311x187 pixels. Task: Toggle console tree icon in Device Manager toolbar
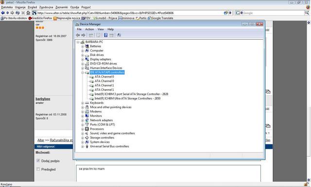pyautogui.click(x=91, y=35)
